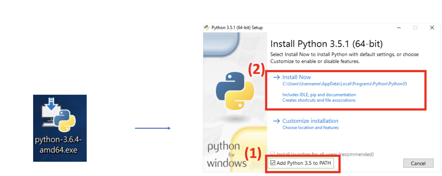Click the Python installation path text

(345, 84)
